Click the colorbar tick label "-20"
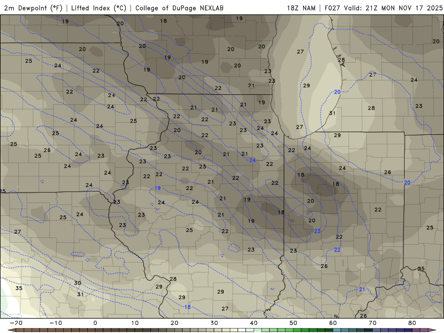Image resolution: width=444 pixels, height=333 pixels. (x=16, y=323)
